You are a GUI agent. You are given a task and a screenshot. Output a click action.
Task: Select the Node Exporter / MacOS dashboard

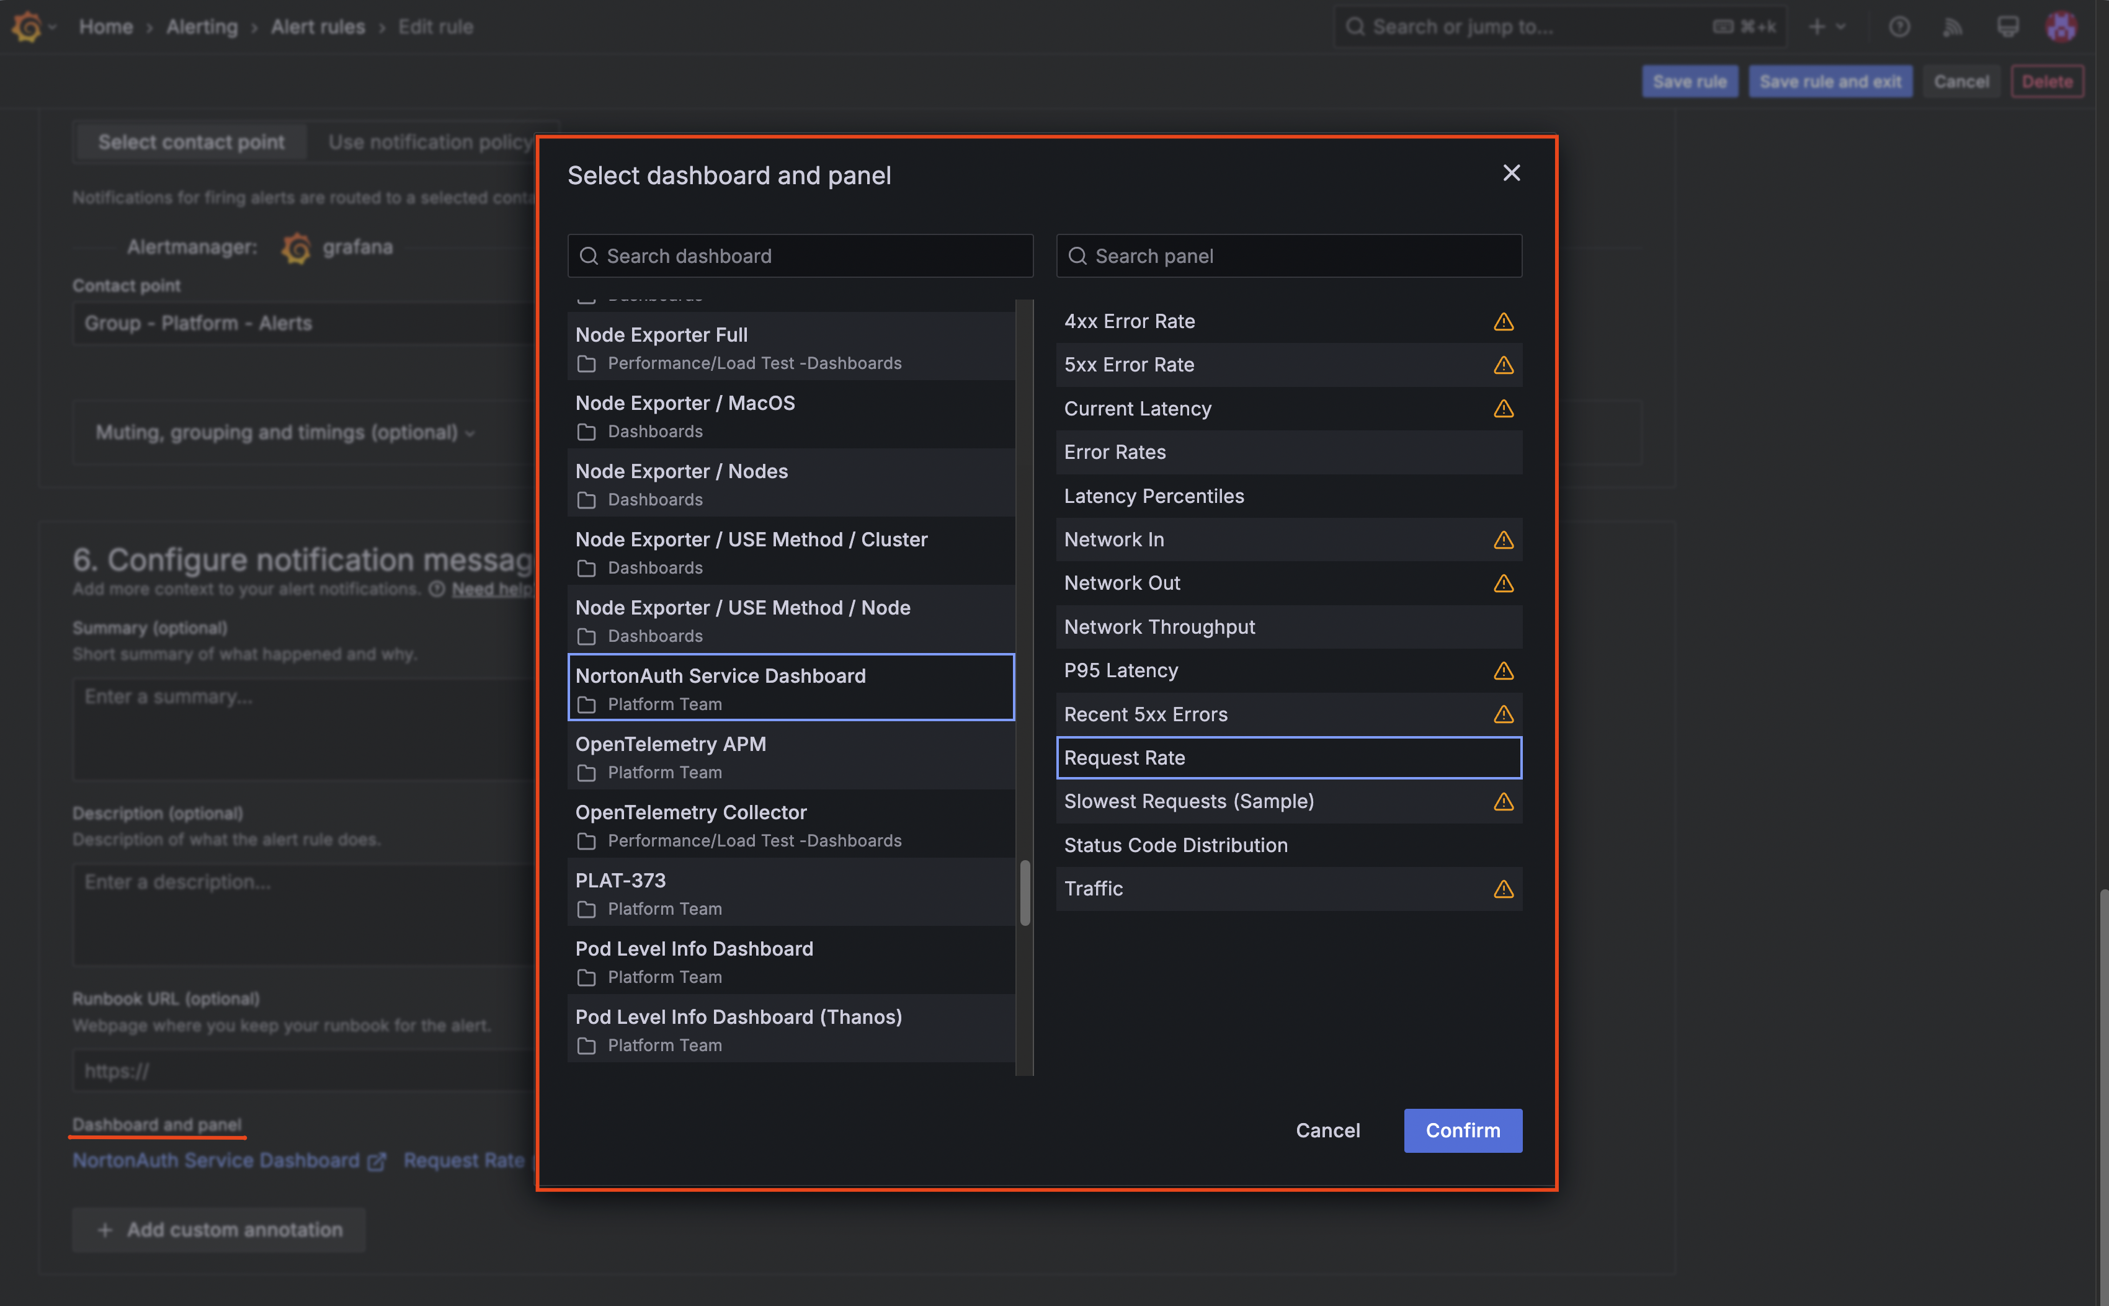(x=790, y=415)
